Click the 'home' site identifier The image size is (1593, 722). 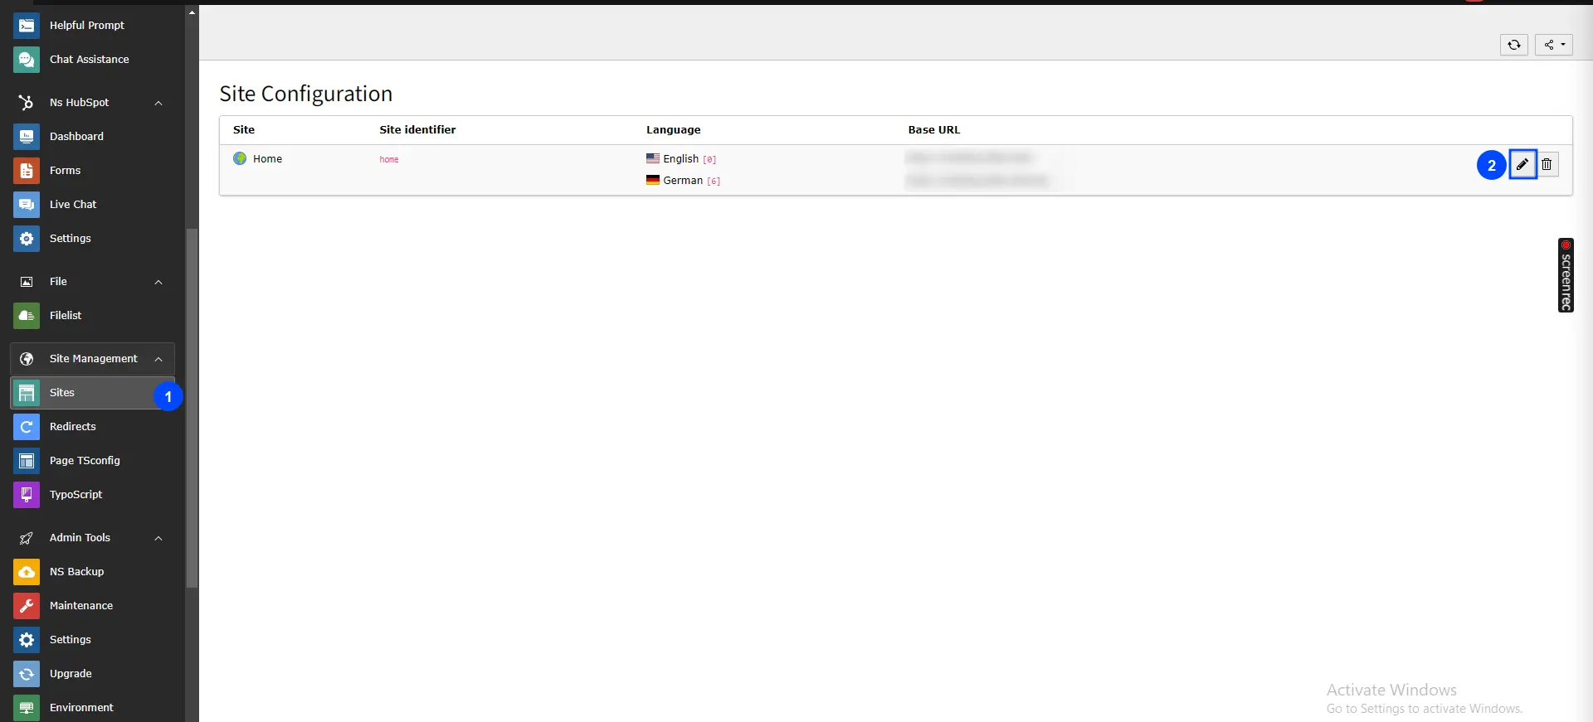389,159
